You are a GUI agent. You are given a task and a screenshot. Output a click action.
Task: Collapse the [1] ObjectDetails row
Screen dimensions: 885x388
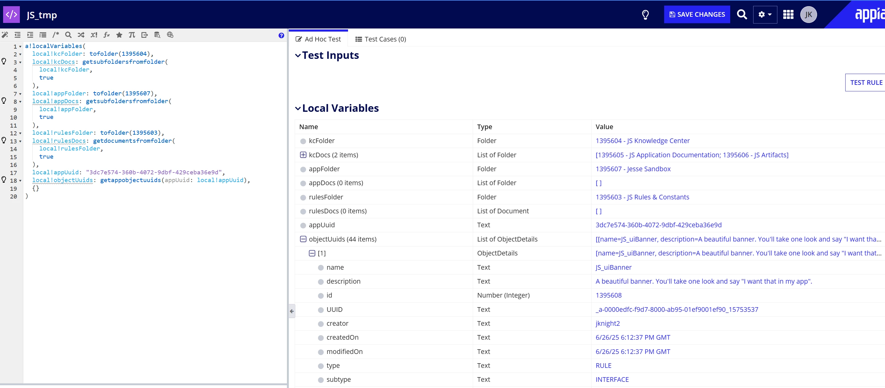(312, 253)
